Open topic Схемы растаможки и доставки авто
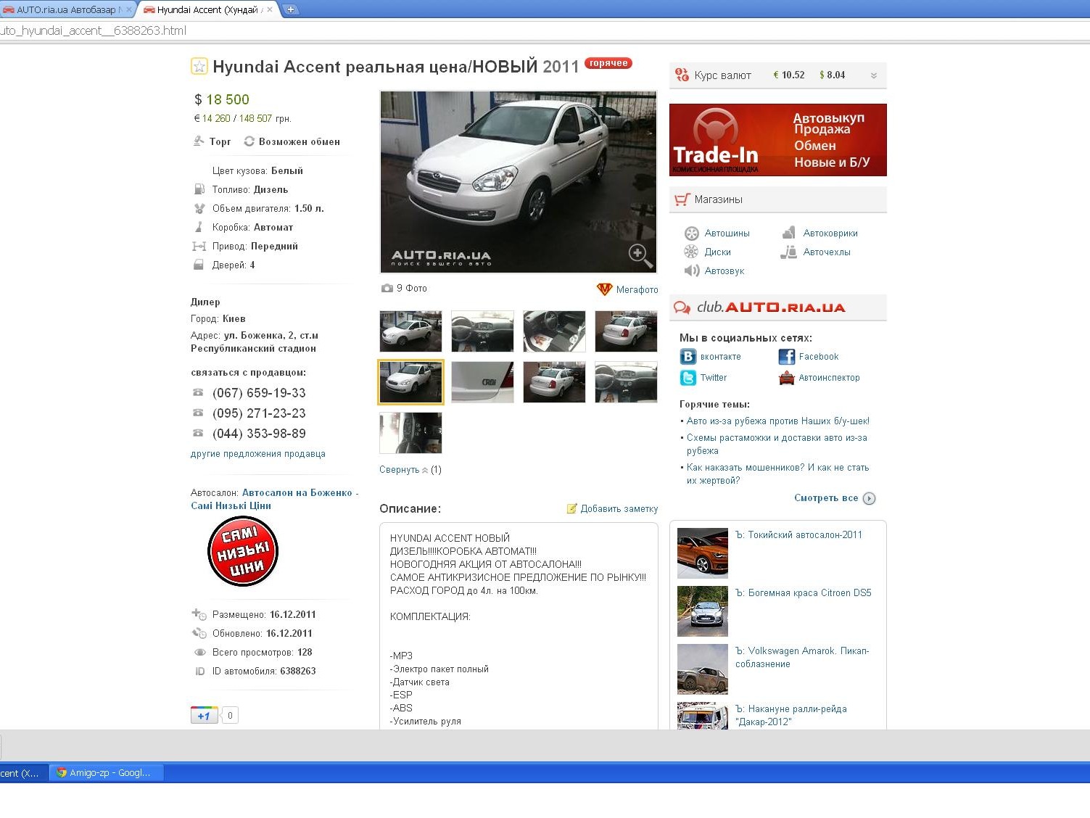This screenshot has width=1090, height=818. pyautogui.click(x=777, y=444)
